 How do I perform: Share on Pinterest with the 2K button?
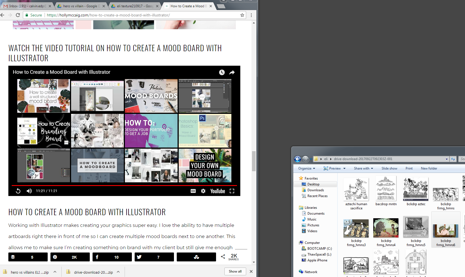click(70, 257)
